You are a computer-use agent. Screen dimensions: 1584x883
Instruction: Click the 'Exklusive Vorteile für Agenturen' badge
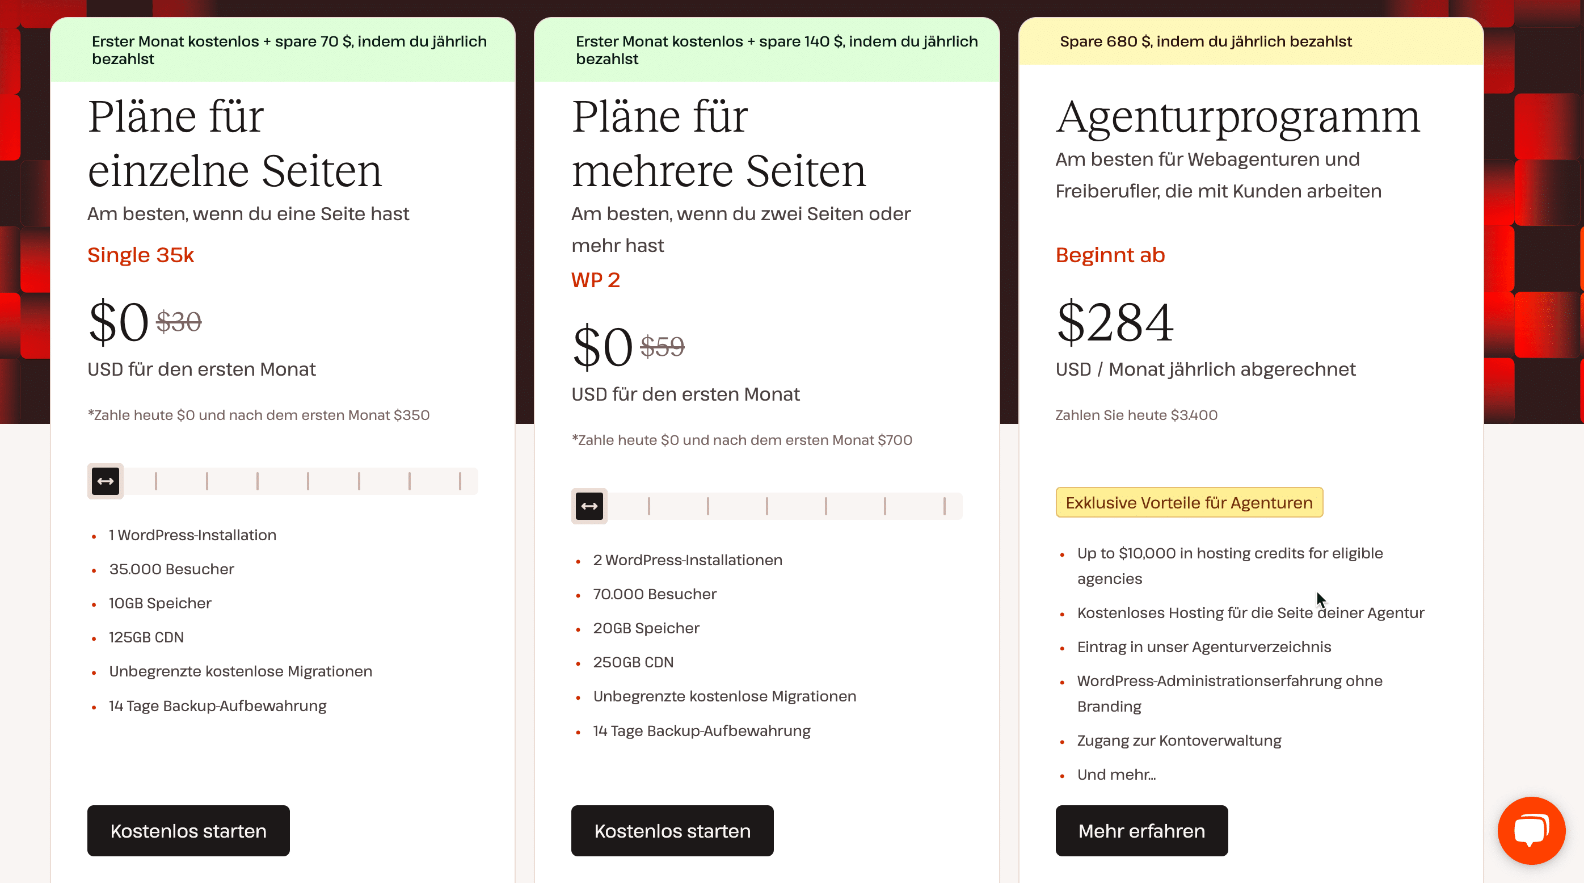(1189, 502)
